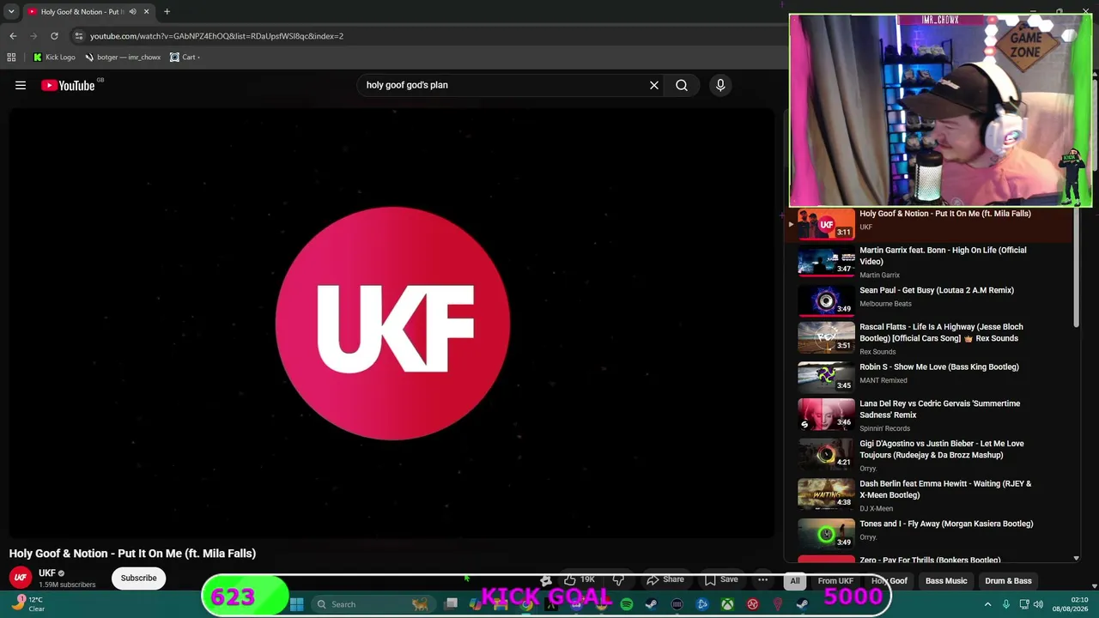Select the Holy Goof filter chip

click(x=890, y=581)
